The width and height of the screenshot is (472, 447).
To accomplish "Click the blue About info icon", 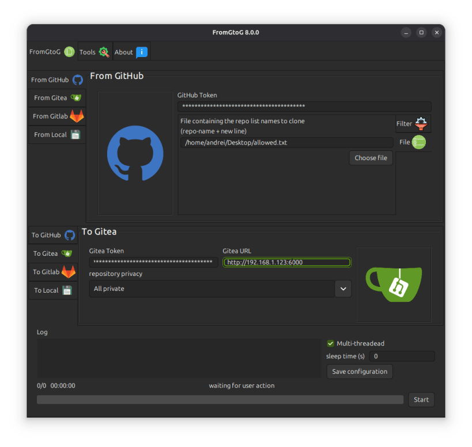I will point(142,52).
